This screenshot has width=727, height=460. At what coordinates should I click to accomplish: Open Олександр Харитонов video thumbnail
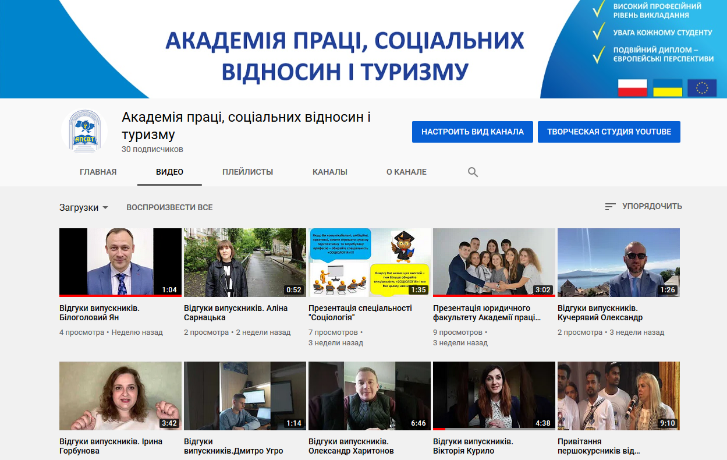pos(370,396)
